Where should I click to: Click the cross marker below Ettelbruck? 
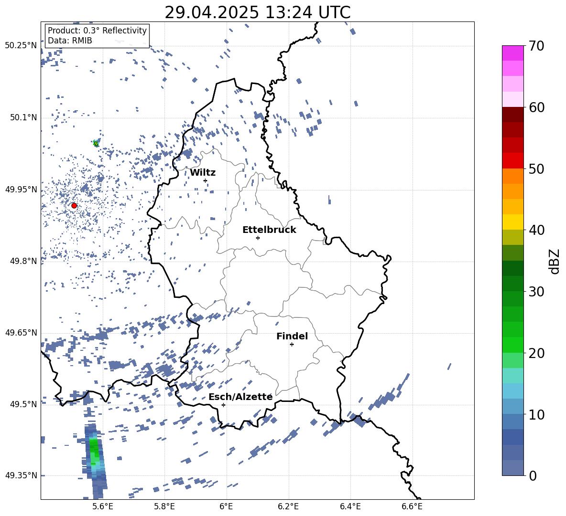[258, 238]
